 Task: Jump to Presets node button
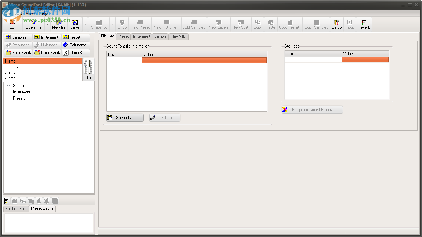point(76,37)
